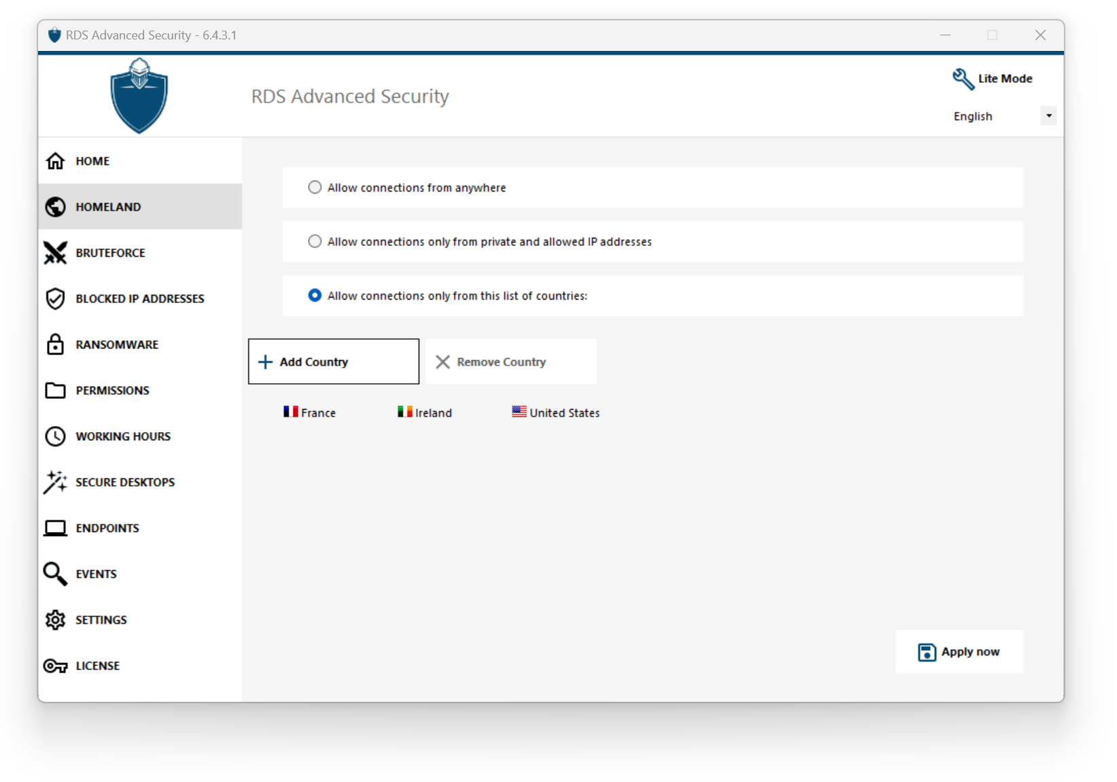The width and height of the screenshot is (1117, 782).
Task: Click the Remove Country button text
Action: [x=502, y=362]
